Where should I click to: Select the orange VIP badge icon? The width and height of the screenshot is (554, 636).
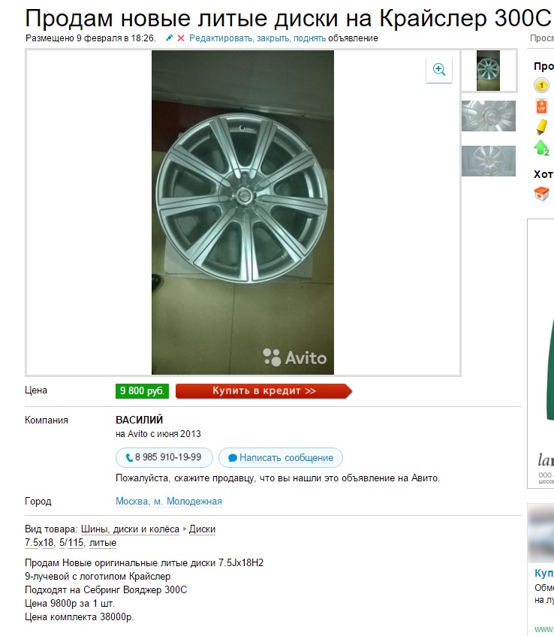coord(541,107)
